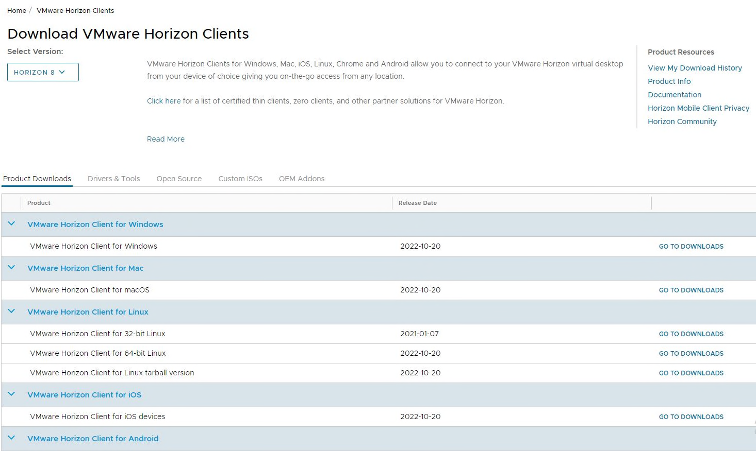
Task: Open the HORIZON 8 version dropdown
Action: tap(43, 72)
